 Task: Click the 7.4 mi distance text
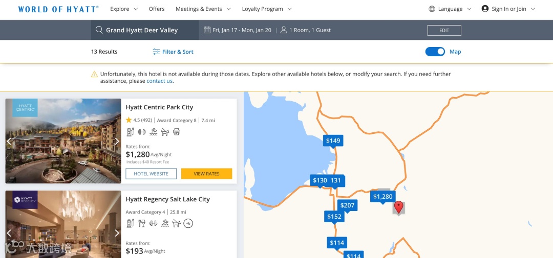208,121
